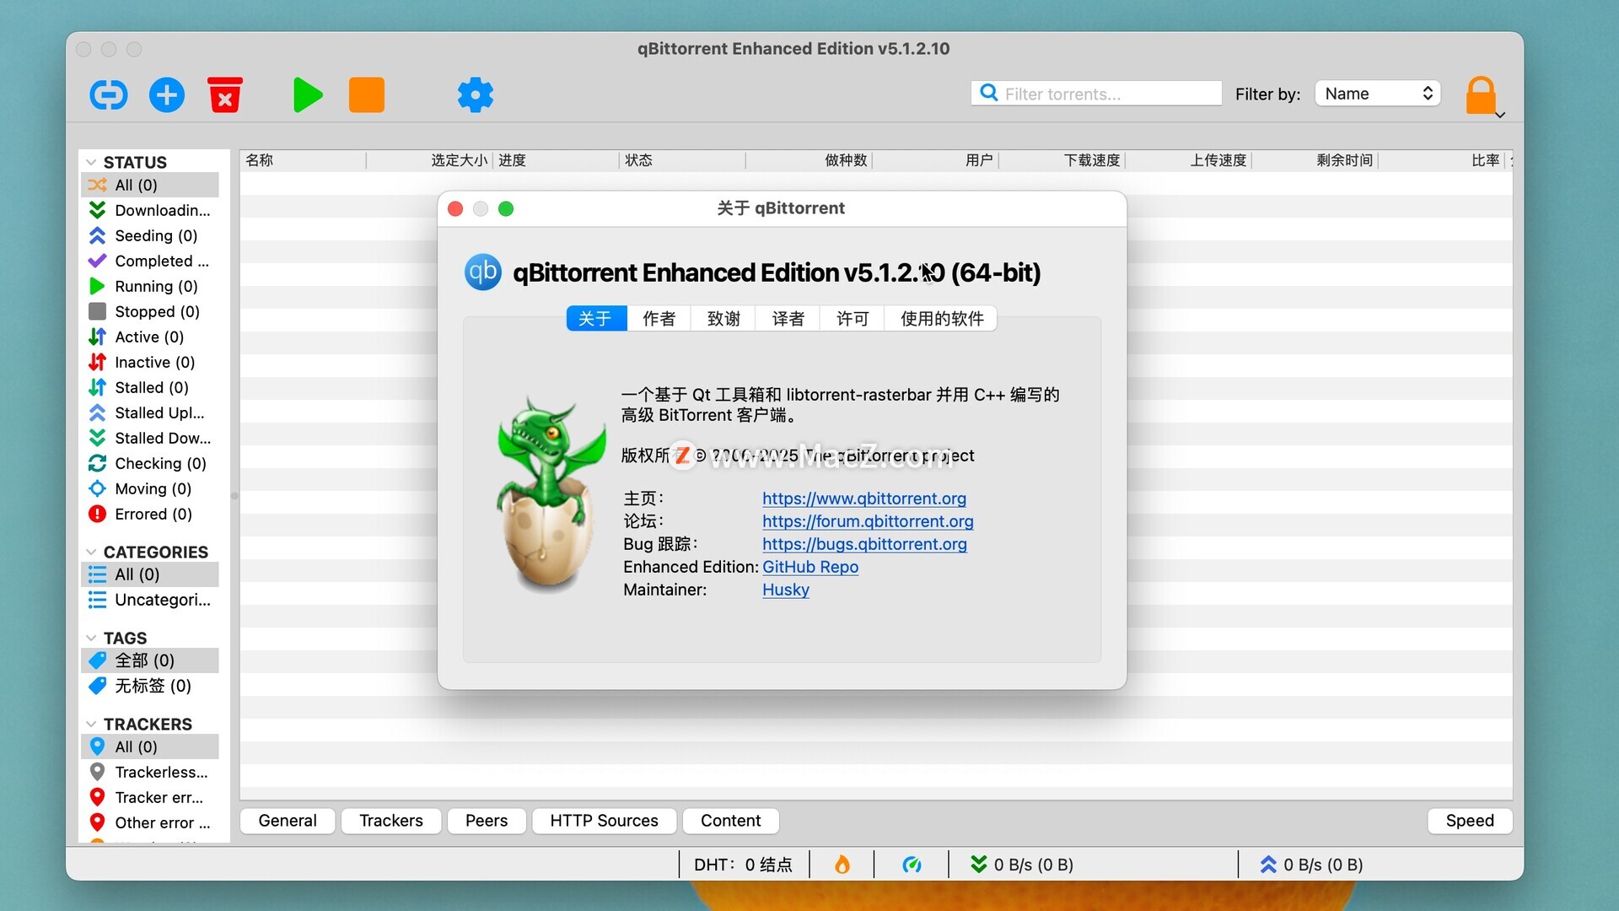Switch to the 译者 tab
This screenshot has width=1619, height=911.
(788, 318)
